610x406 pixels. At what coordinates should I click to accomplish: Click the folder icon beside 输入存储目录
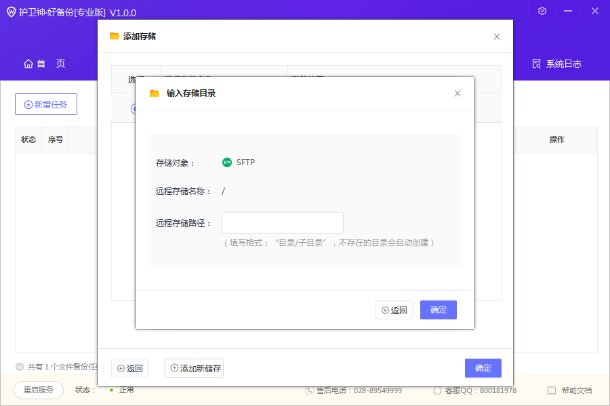155,93
